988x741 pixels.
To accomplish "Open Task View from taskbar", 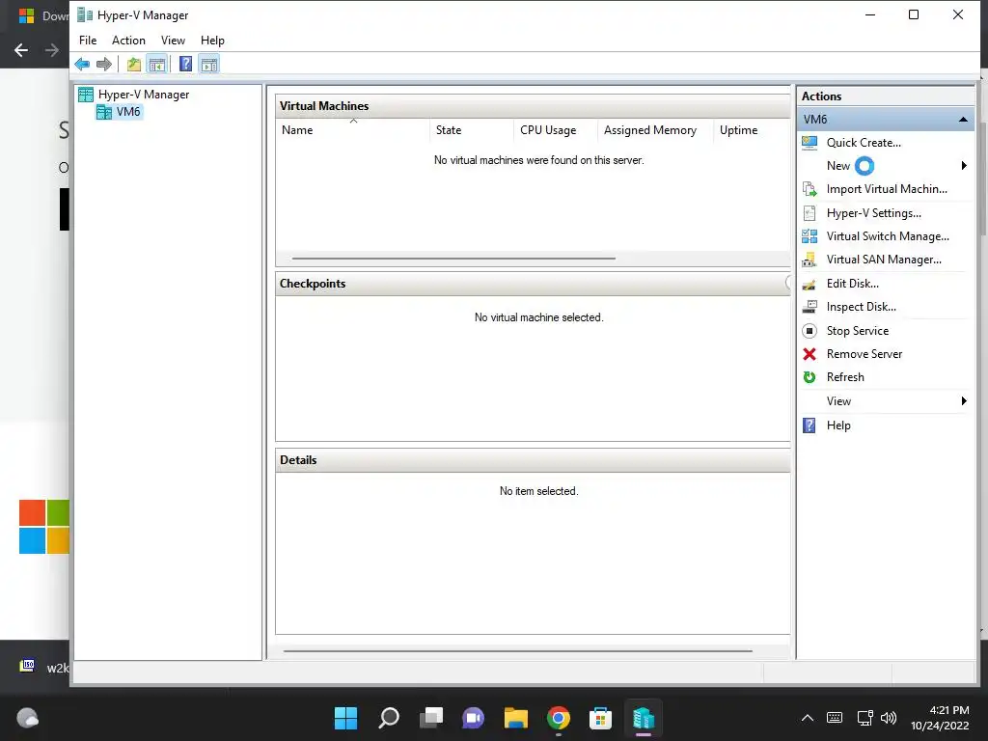I will tap(431, 718).
